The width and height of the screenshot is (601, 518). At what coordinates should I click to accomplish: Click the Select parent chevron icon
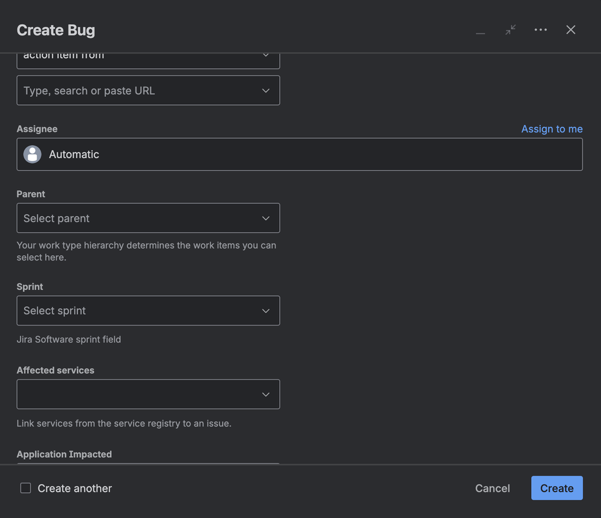(x=266, y=218)
